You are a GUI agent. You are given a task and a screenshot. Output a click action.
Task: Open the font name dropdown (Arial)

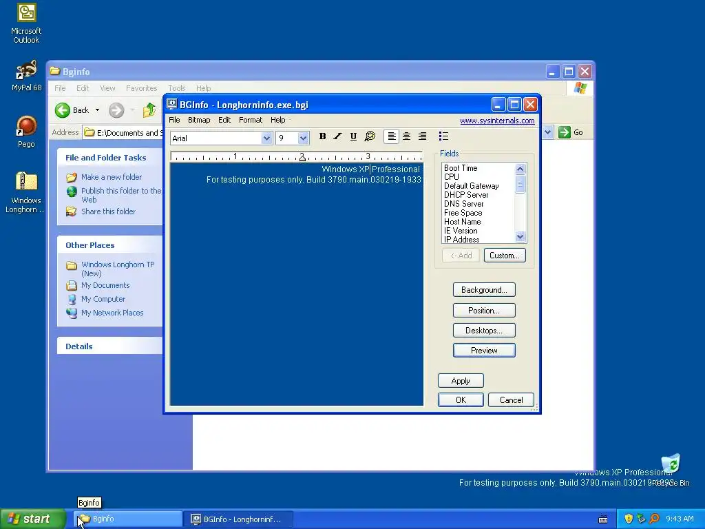266,138
